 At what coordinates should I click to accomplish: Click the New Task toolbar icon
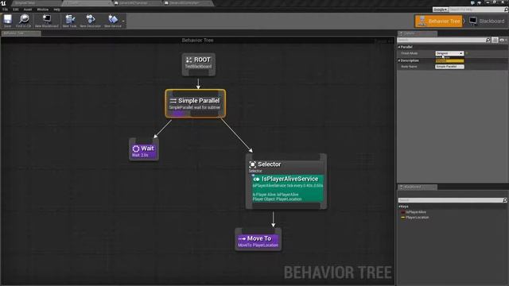pyautogui.click(x=69, y=21)
